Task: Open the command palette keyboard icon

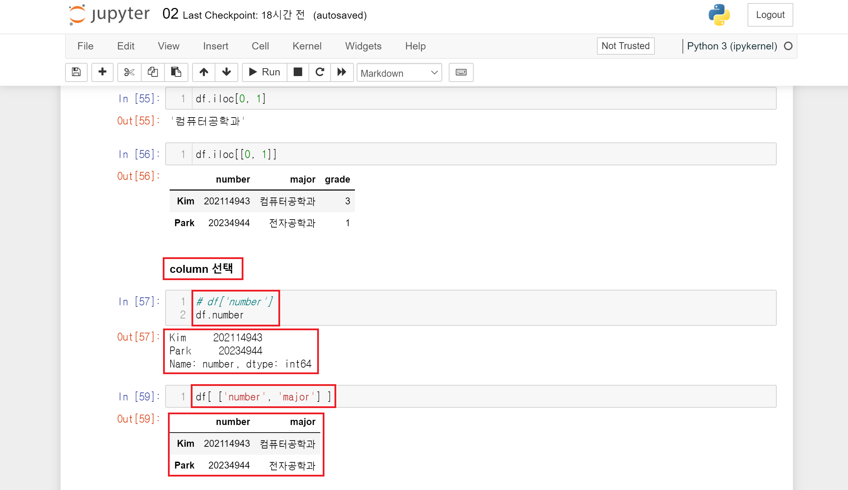Action: pos(461,72)
